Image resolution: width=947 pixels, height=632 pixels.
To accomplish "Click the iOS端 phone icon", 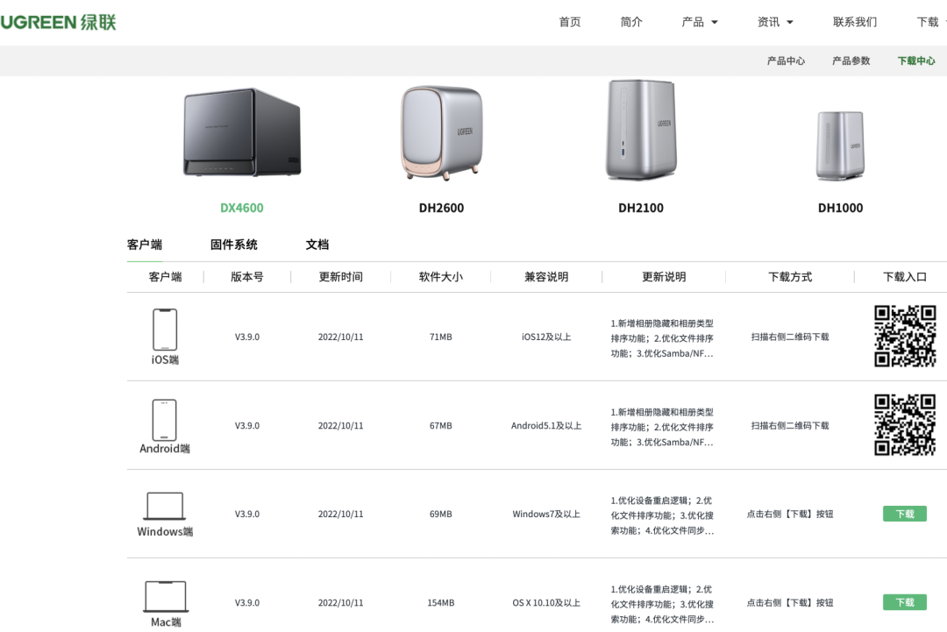I will [x=165, y=330].
